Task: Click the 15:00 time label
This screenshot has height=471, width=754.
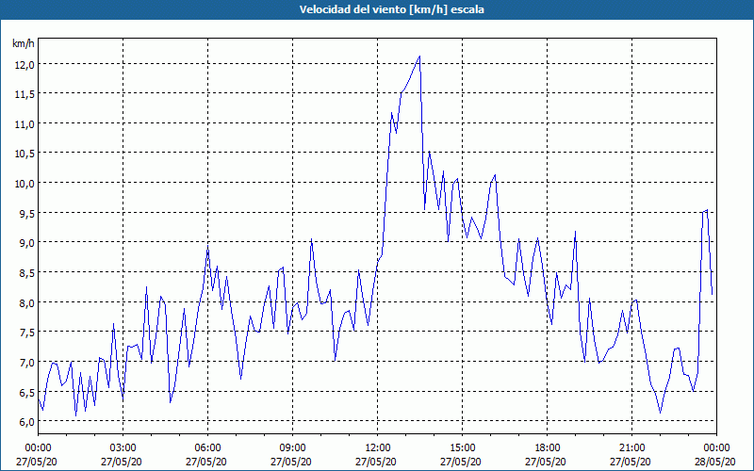Action: (x=462, y=448)
